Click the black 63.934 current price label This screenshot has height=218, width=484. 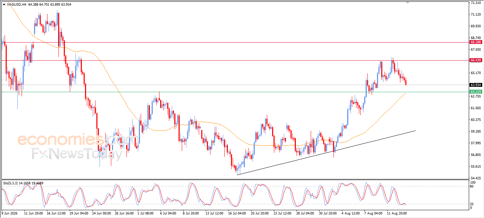[475, 85]
